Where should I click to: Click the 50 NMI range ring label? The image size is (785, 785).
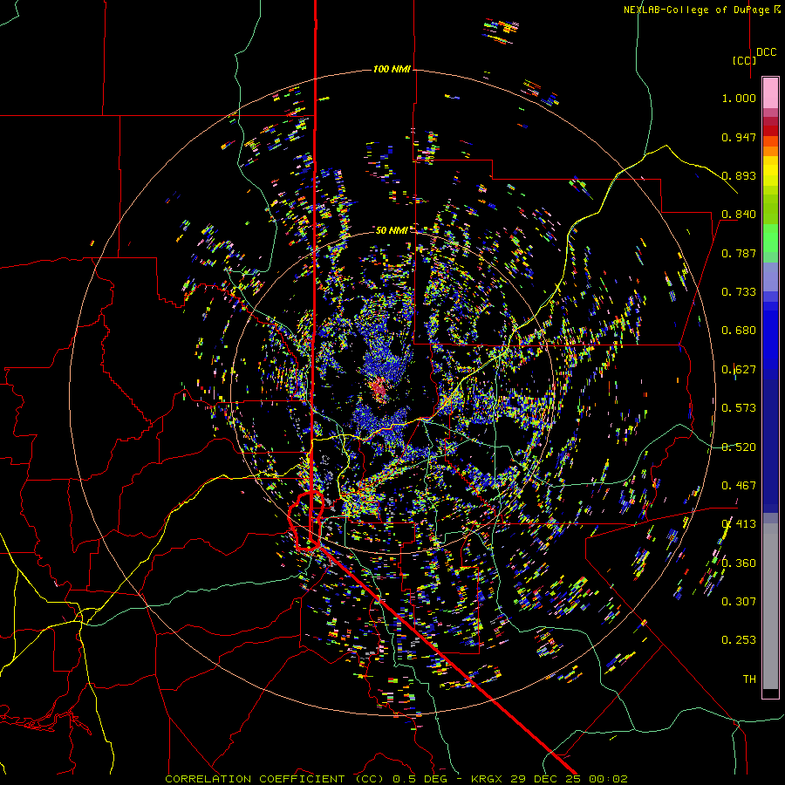point(392,230)
